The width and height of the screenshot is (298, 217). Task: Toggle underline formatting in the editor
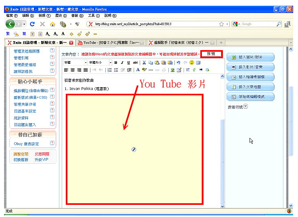pyautogui.click(x=129, y=63)
